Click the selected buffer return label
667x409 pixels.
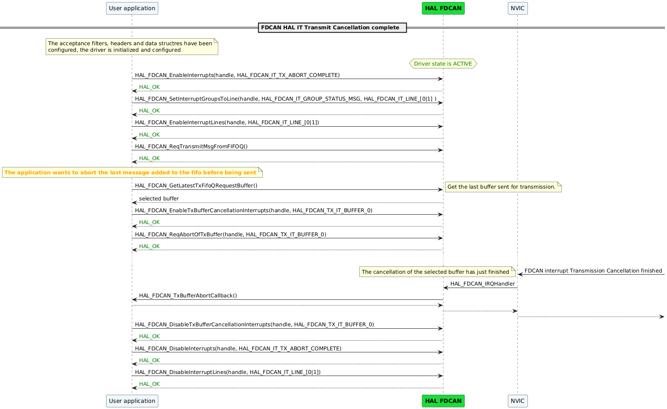[159, 198]
